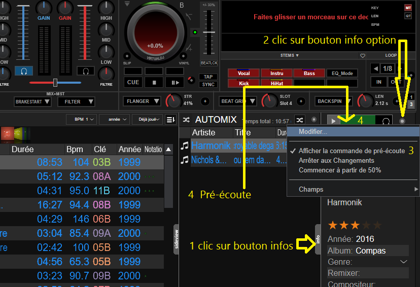Open the BPM 1 filter dropdown

click(82, 119)
